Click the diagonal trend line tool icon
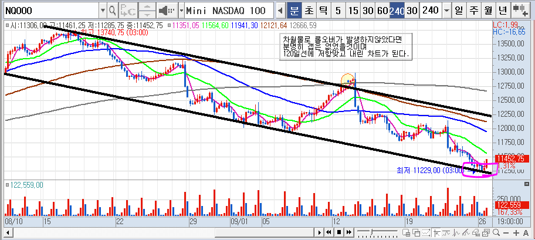This screenshot has height=240, width=535. point(466,233)
